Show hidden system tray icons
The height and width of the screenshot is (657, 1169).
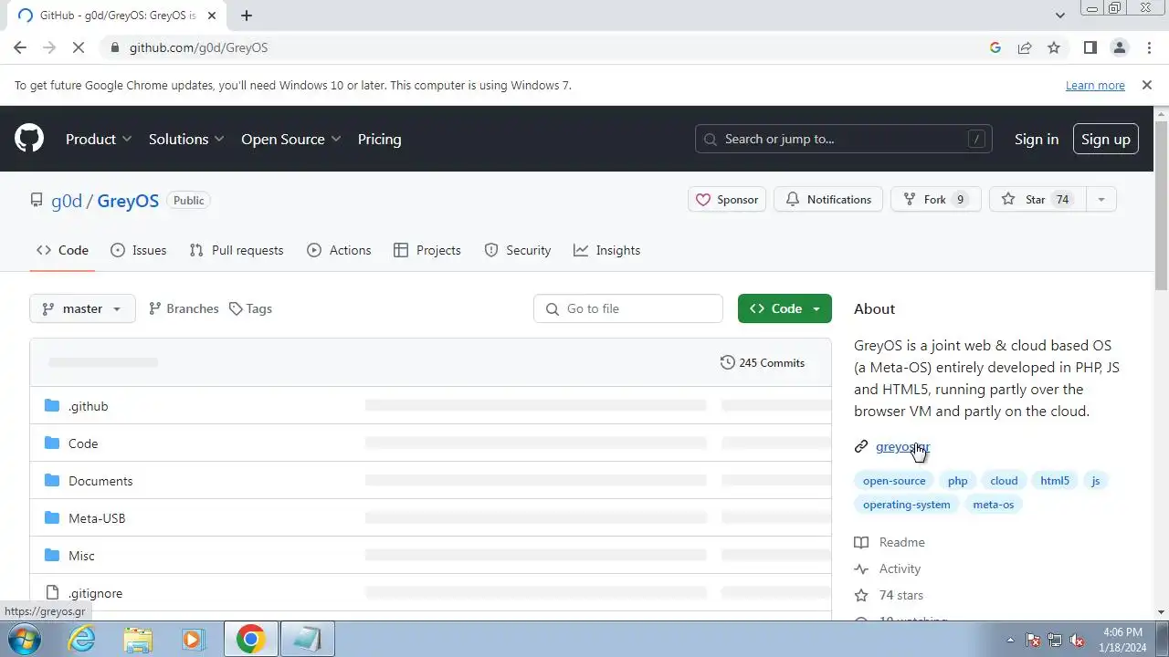click(1010, 640)
